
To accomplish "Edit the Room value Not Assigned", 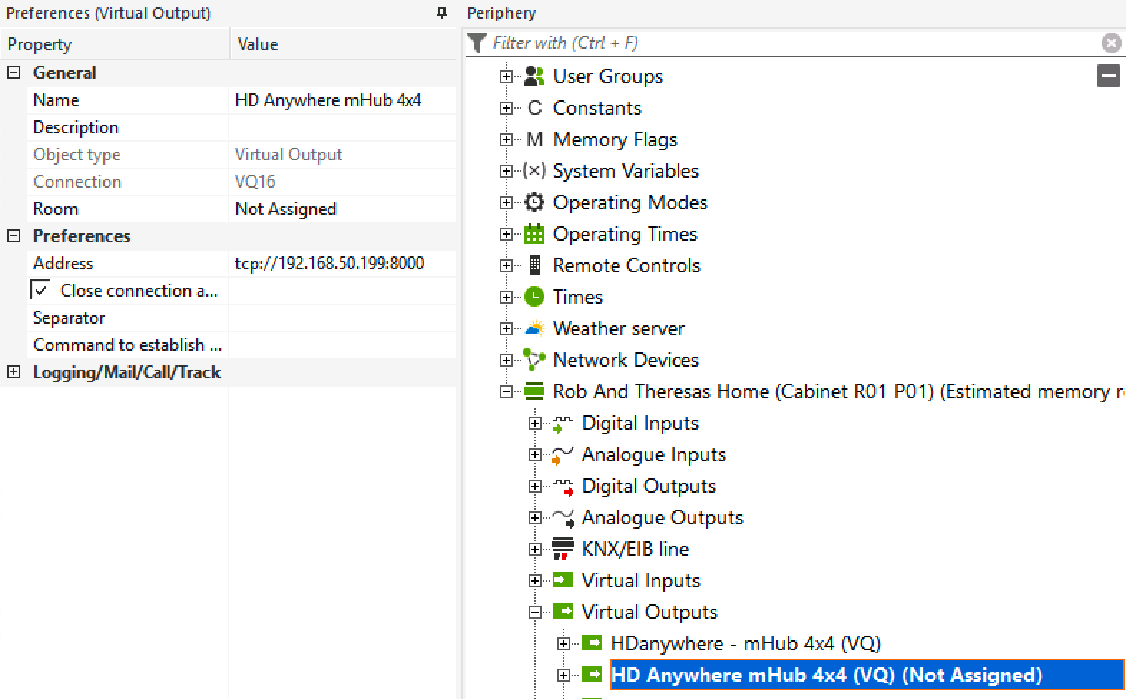I will [x=342, y=209].
